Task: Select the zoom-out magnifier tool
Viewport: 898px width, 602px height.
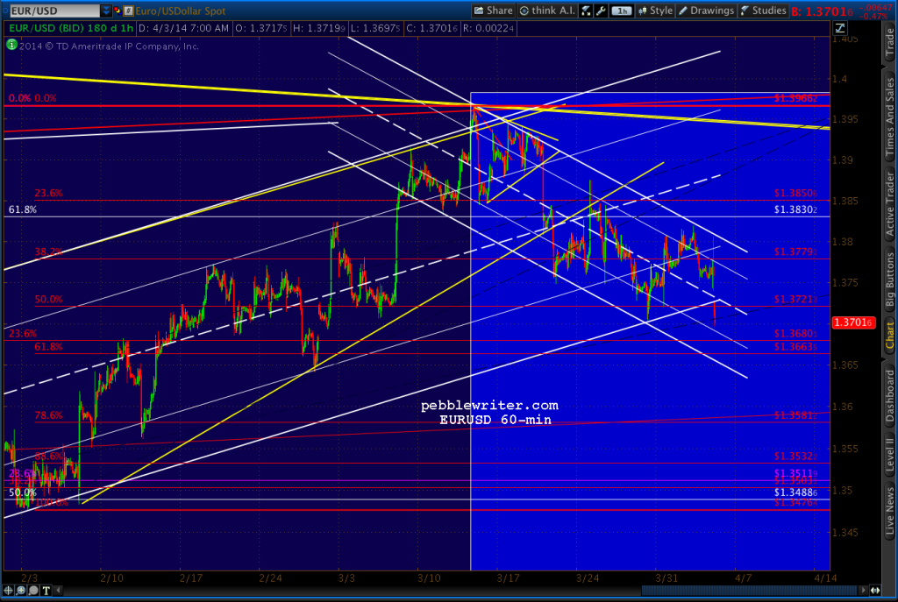Action: [32, 591]
